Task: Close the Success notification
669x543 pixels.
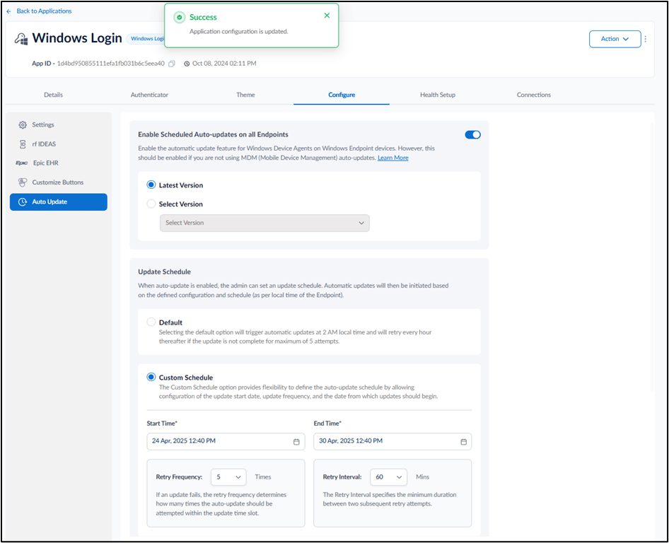Action: click(x=327, y=16)
